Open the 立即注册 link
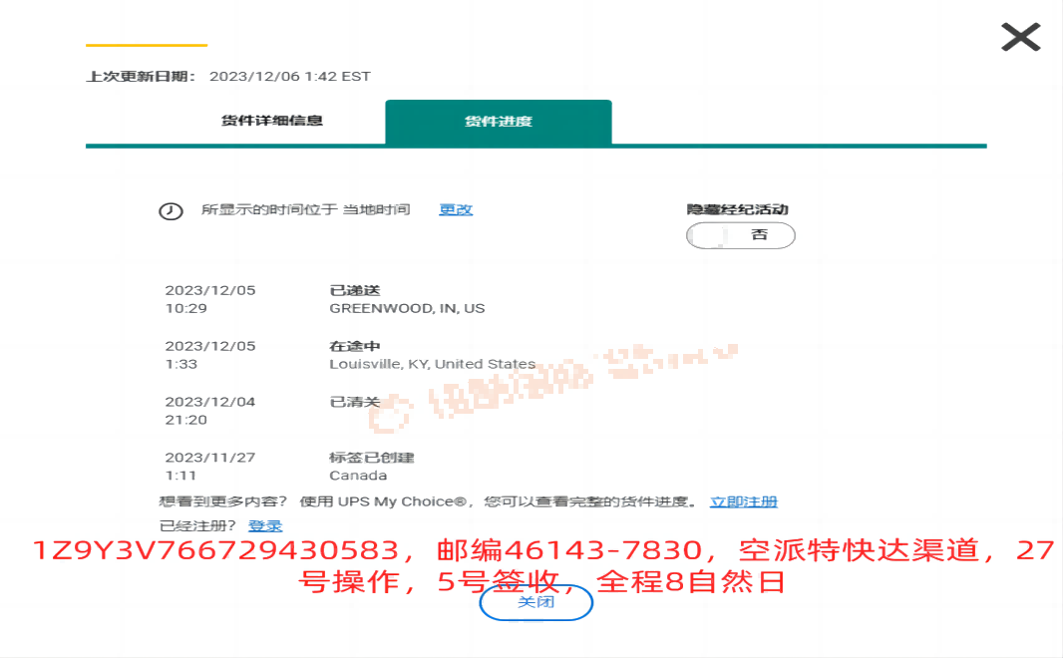Image resolution: width=1063 pixels, height=658 pixels. coord(744,502)
